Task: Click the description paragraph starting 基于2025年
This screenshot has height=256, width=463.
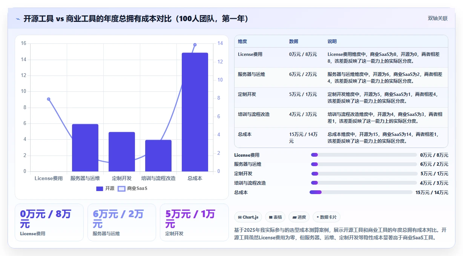Action: [340, 234]
